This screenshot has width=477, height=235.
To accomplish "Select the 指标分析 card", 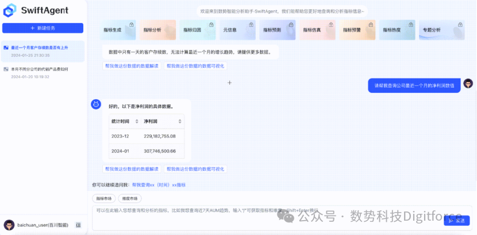I will coord(158,30).
